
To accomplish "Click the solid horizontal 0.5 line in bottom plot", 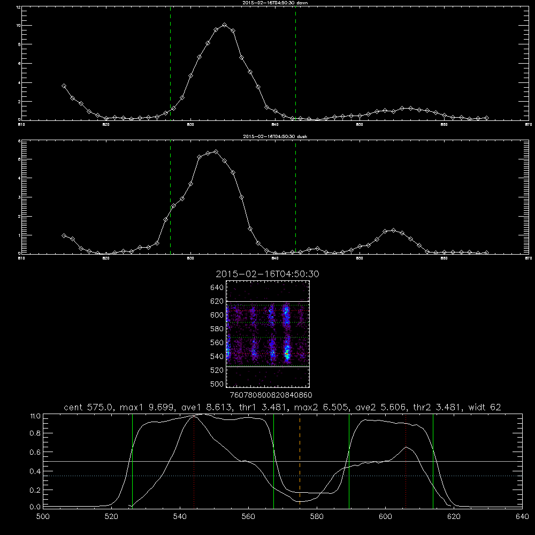I will click(282, 461).
